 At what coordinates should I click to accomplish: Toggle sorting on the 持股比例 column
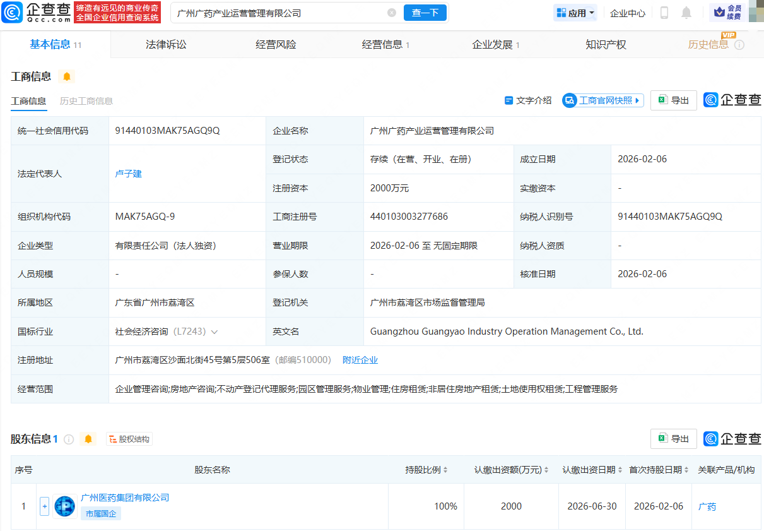447,470
